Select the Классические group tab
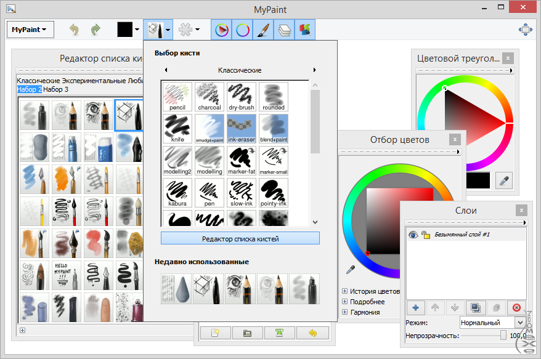 [x=38, y=81]
